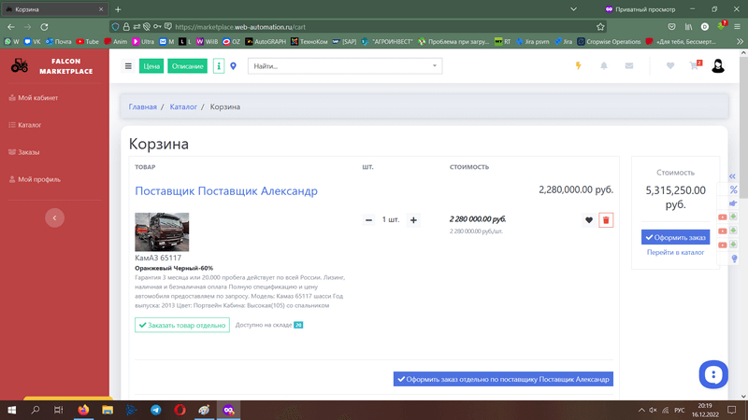The width and height of the screenshot is (748, 420).
Task: Open favorites via header heart icon
Action: 670,65
